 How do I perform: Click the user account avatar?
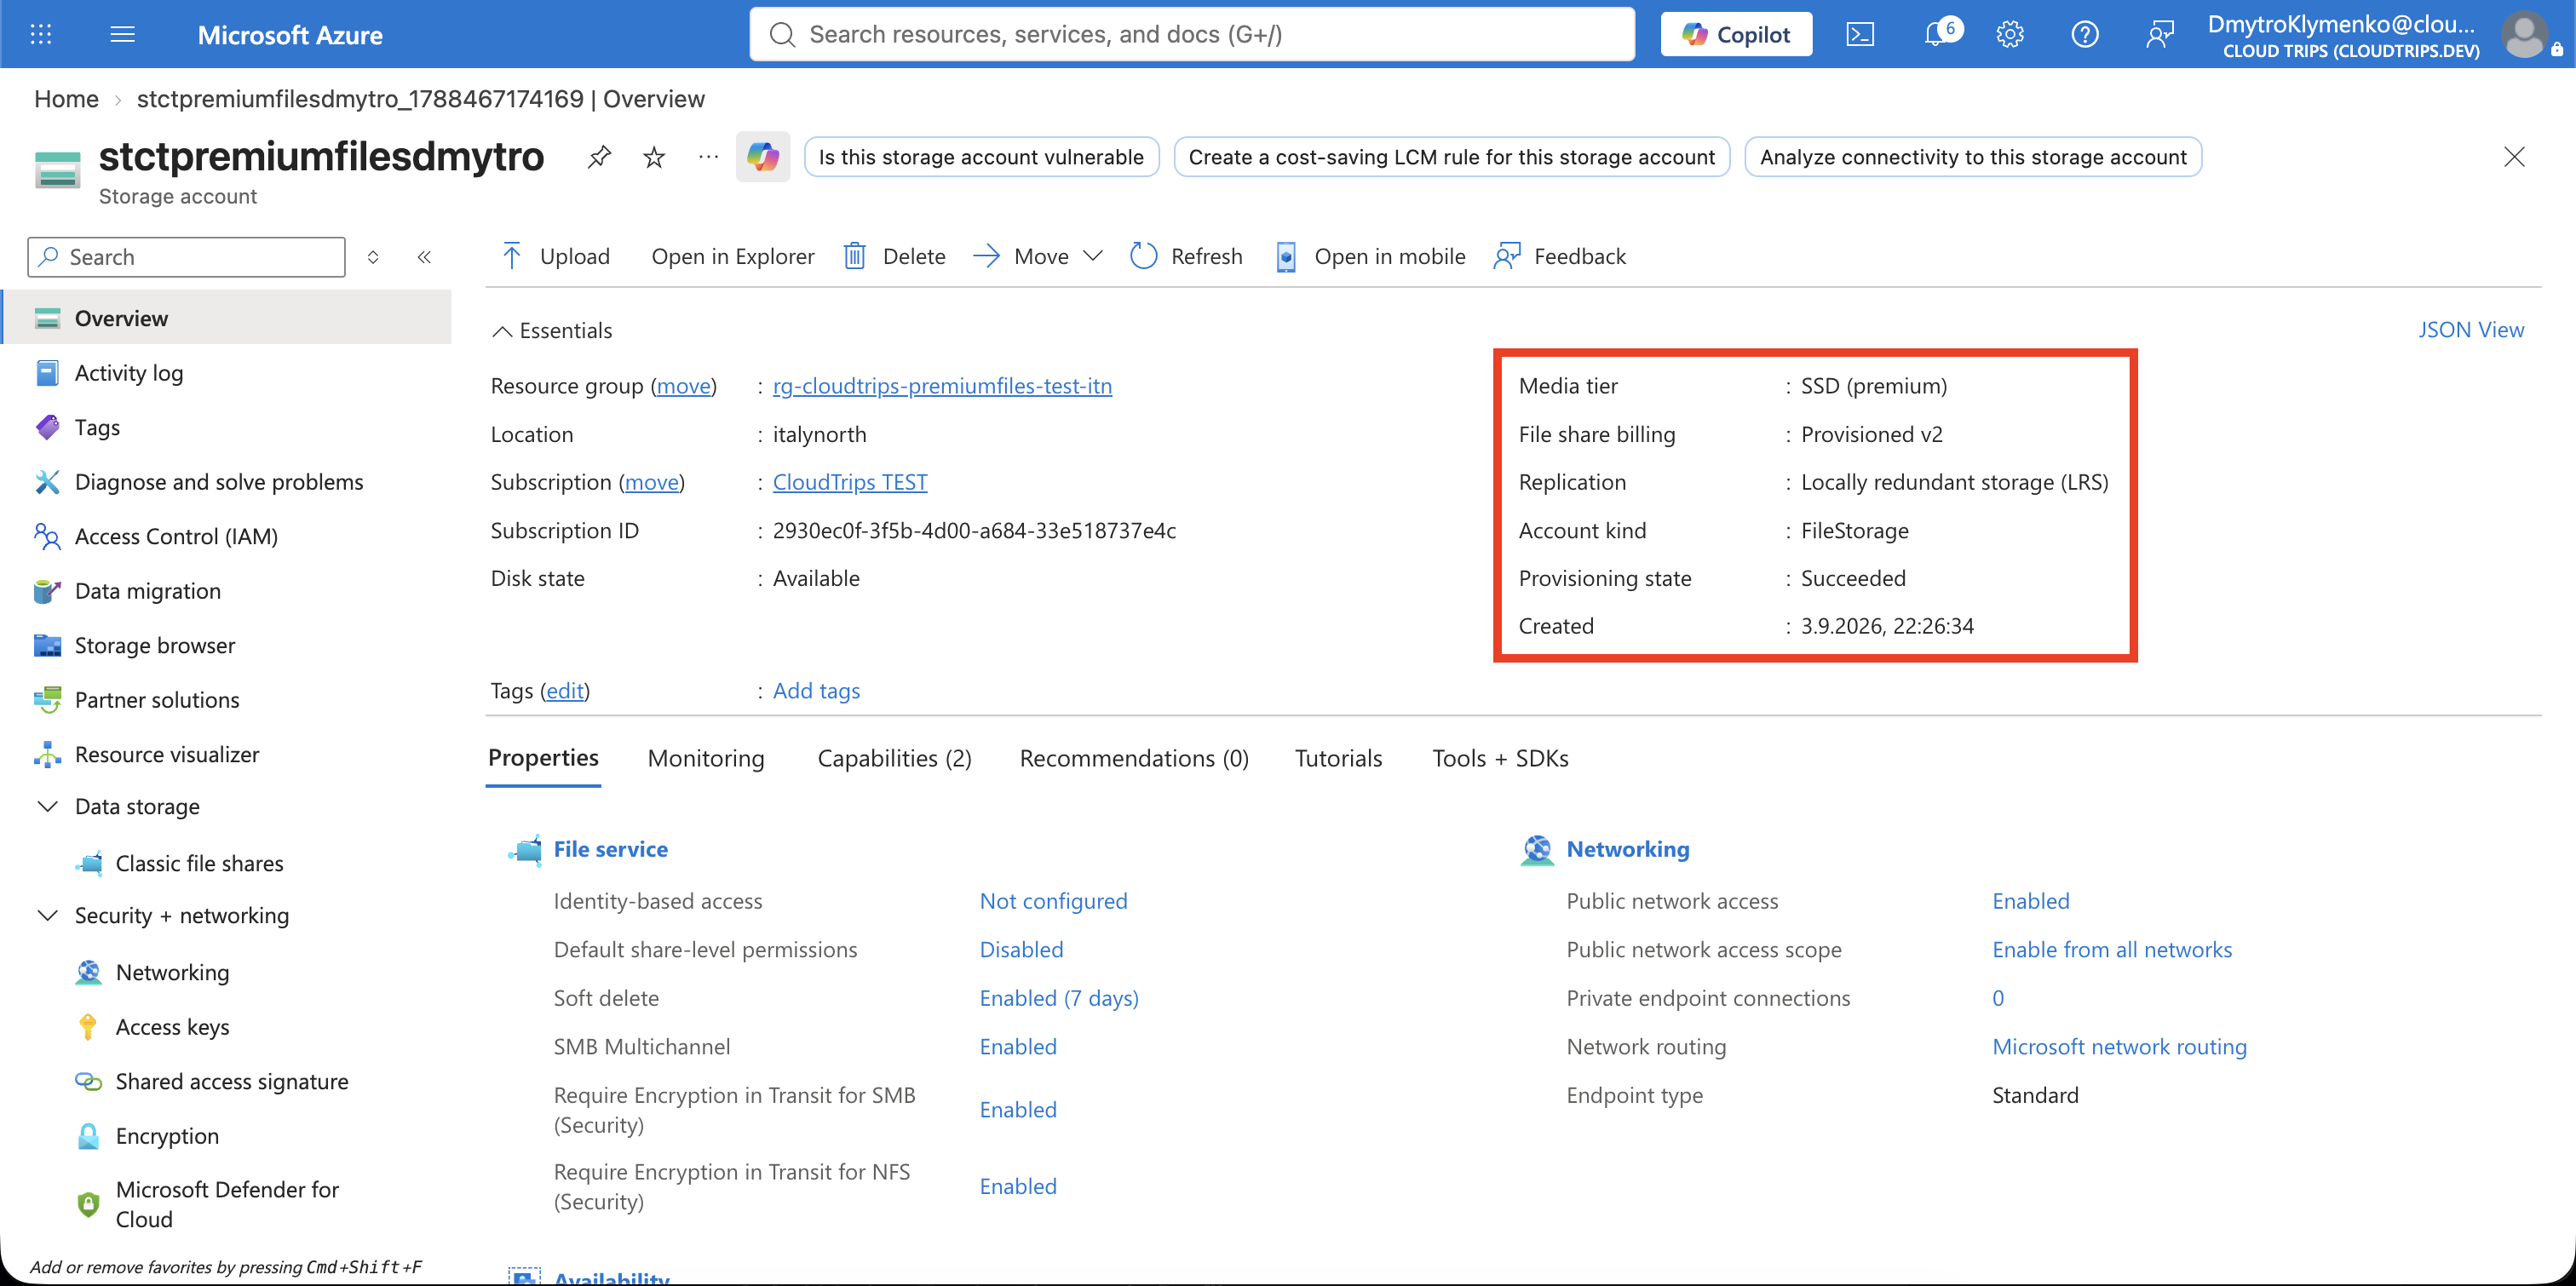2525,34
